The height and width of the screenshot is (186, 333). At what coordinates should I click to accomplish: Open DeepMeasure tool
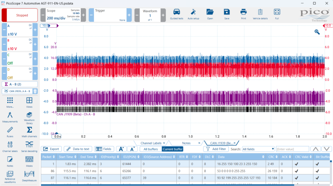29,176
